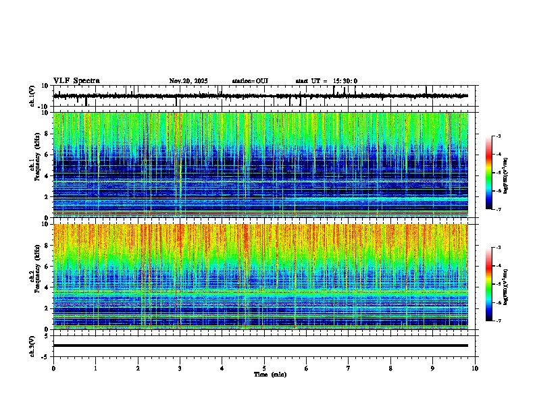Screen dimensions: 535x413
Task: Click the '8' kHz tick of ch.1 spectrogram
Action: [47, 134]
